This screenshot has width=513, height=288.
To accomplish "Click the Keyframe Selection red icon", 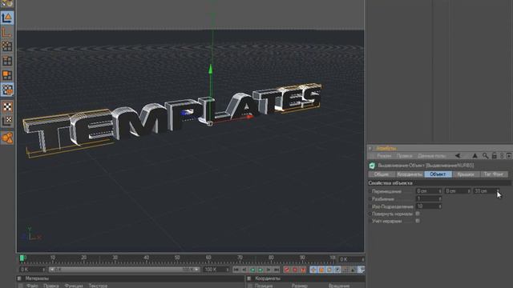I will (303, 270).
